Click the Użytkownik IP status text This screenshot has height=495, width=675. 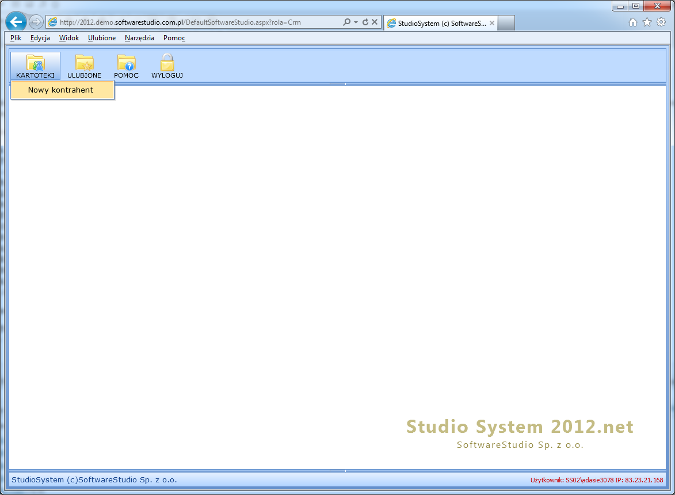[597, 480]
